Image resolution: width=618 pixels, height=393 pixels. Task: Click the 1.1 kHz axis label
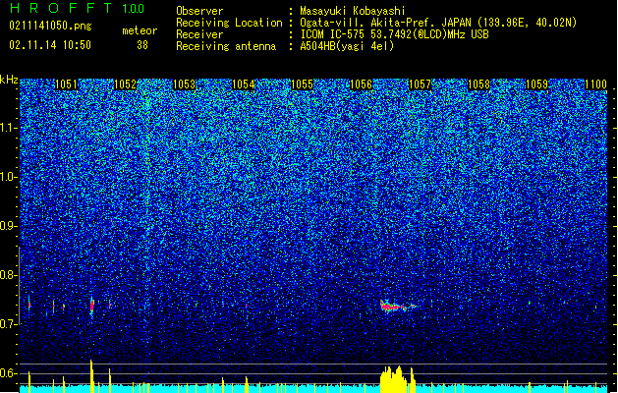[9, 128]
